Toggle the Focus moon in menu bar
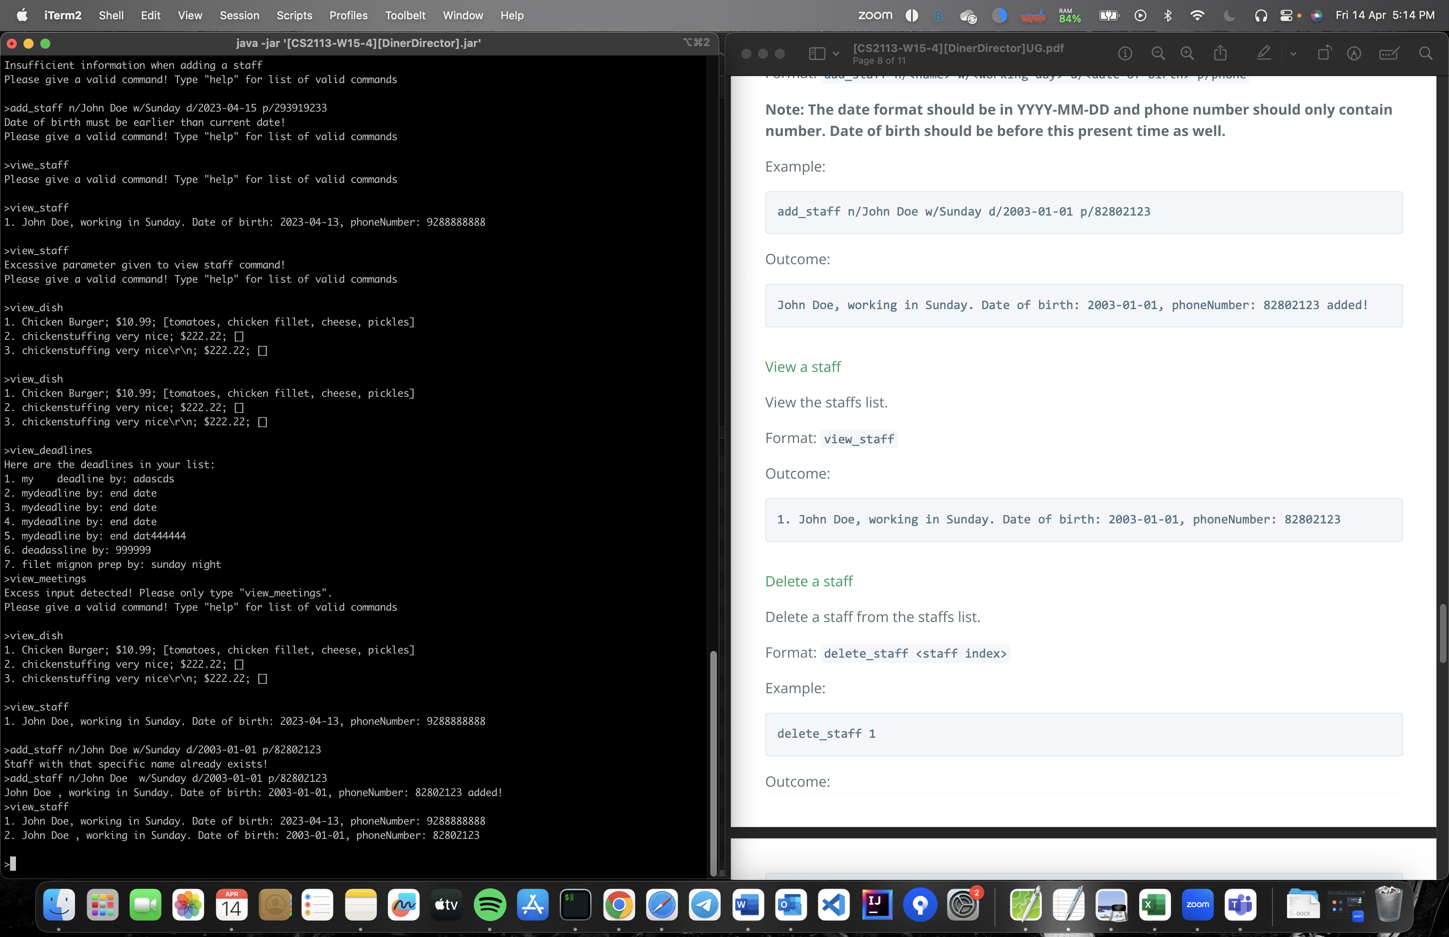 tap(1229, 16)
